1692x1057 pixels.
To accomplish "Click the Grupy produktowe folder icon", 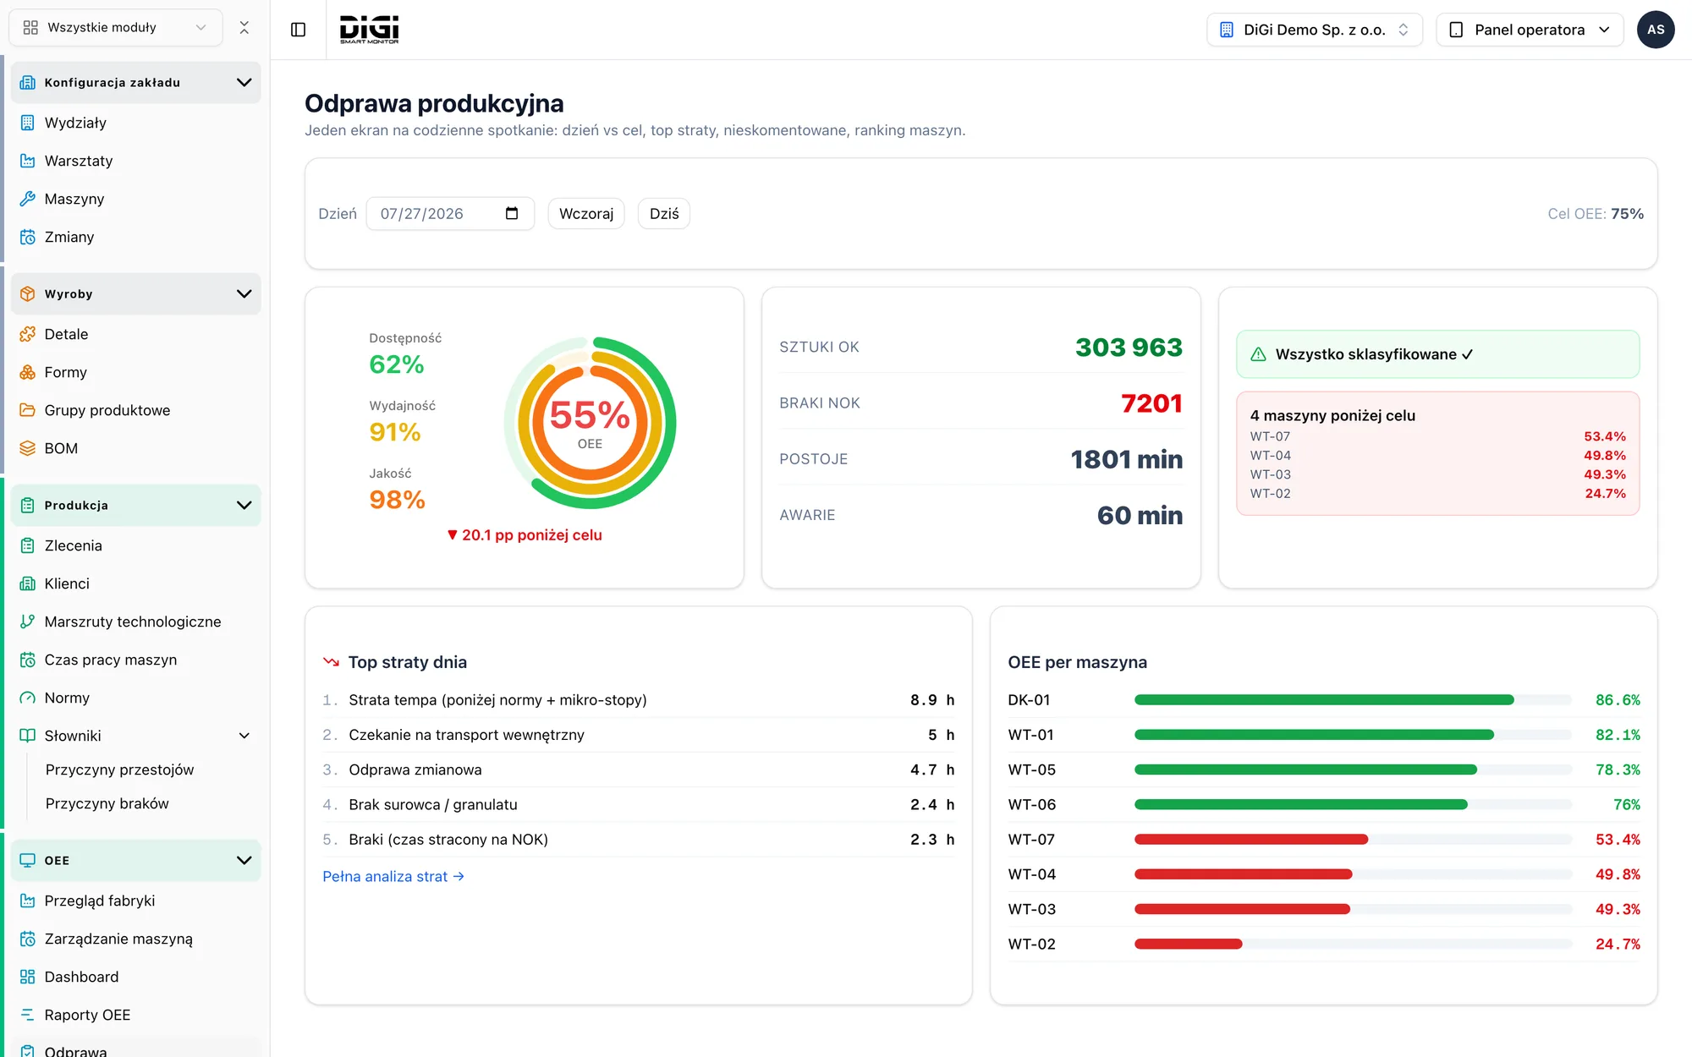I will (28, 410).
